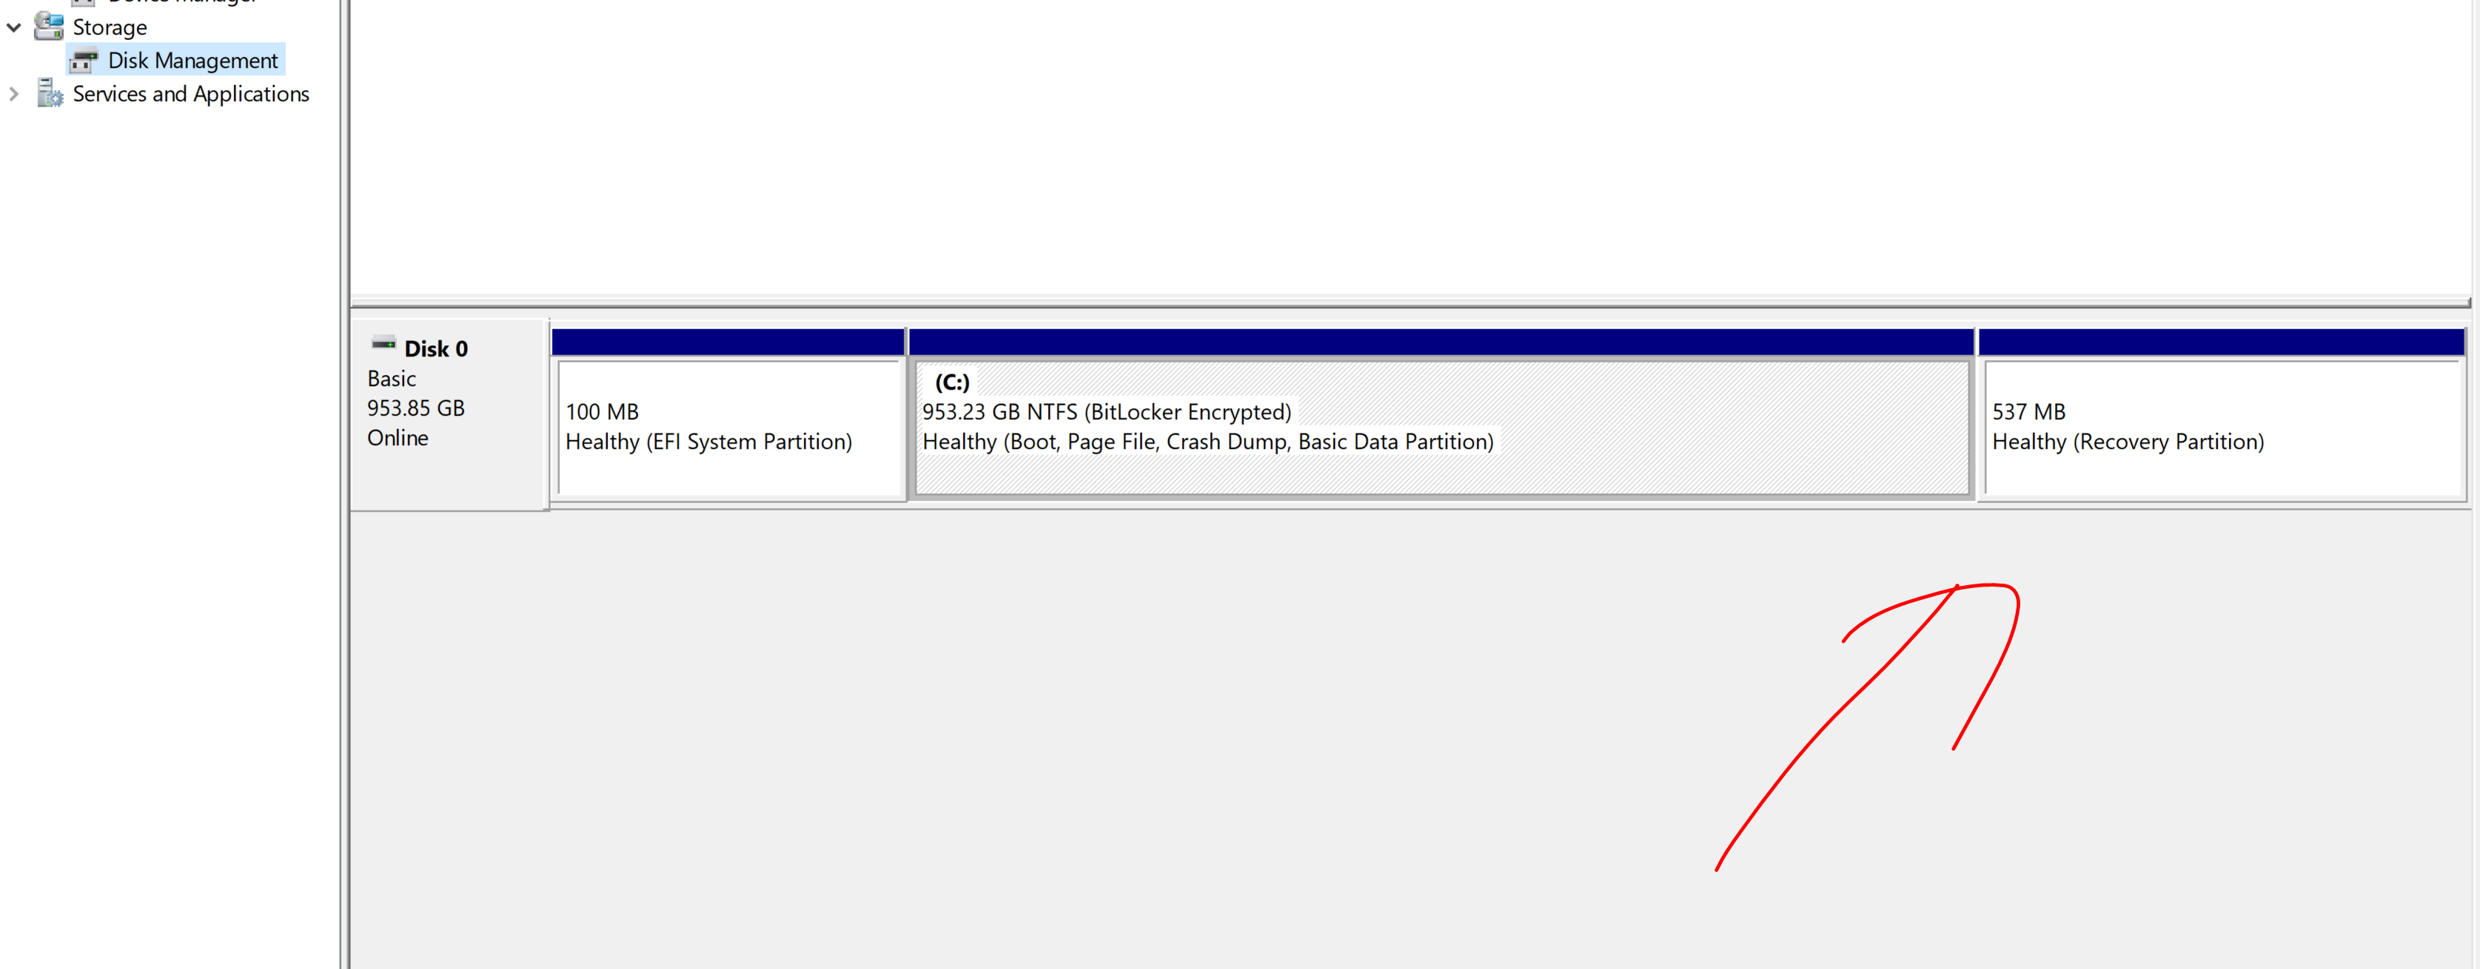Viewport: 2480px width, 969px height.
Task: Select the 537 MB Recovery Partition
Action: point(2221,428)
